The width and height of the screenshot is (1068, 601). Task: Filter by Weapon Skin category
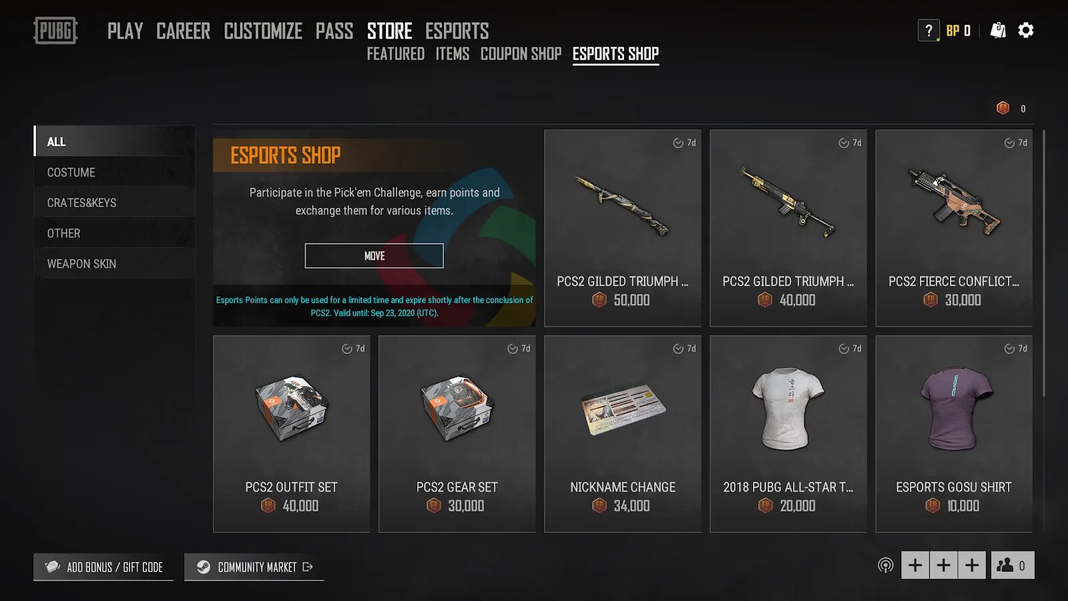point(115,264)
